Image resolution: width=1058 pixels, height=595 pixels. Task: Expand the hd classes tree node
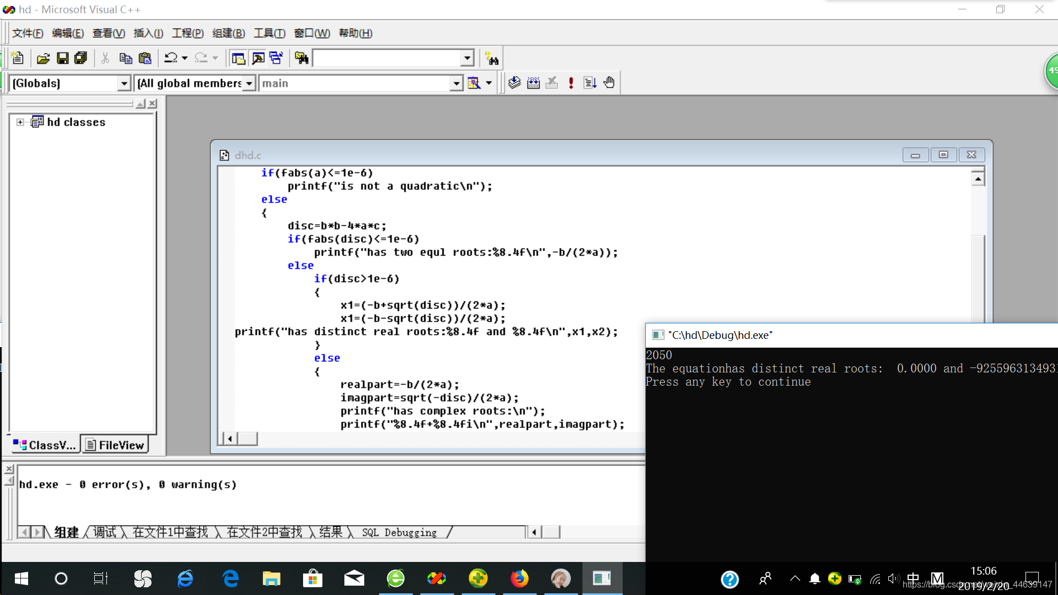pyautogui.click(x=20, y=122)
